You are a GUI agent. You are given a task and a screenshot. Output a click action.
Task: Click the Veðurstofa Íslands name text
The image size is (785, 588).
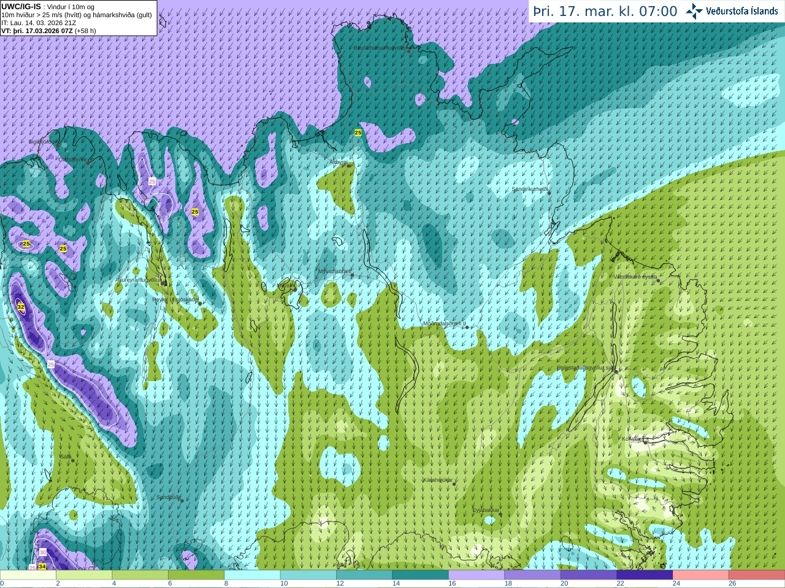pos(742,11)
